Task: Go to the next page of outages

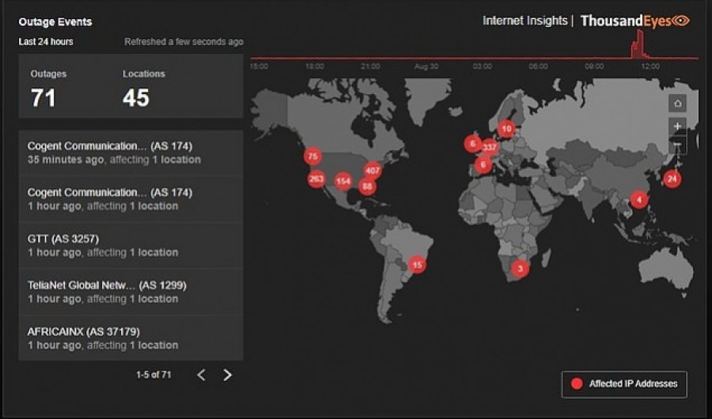Action: coord(228,375)
